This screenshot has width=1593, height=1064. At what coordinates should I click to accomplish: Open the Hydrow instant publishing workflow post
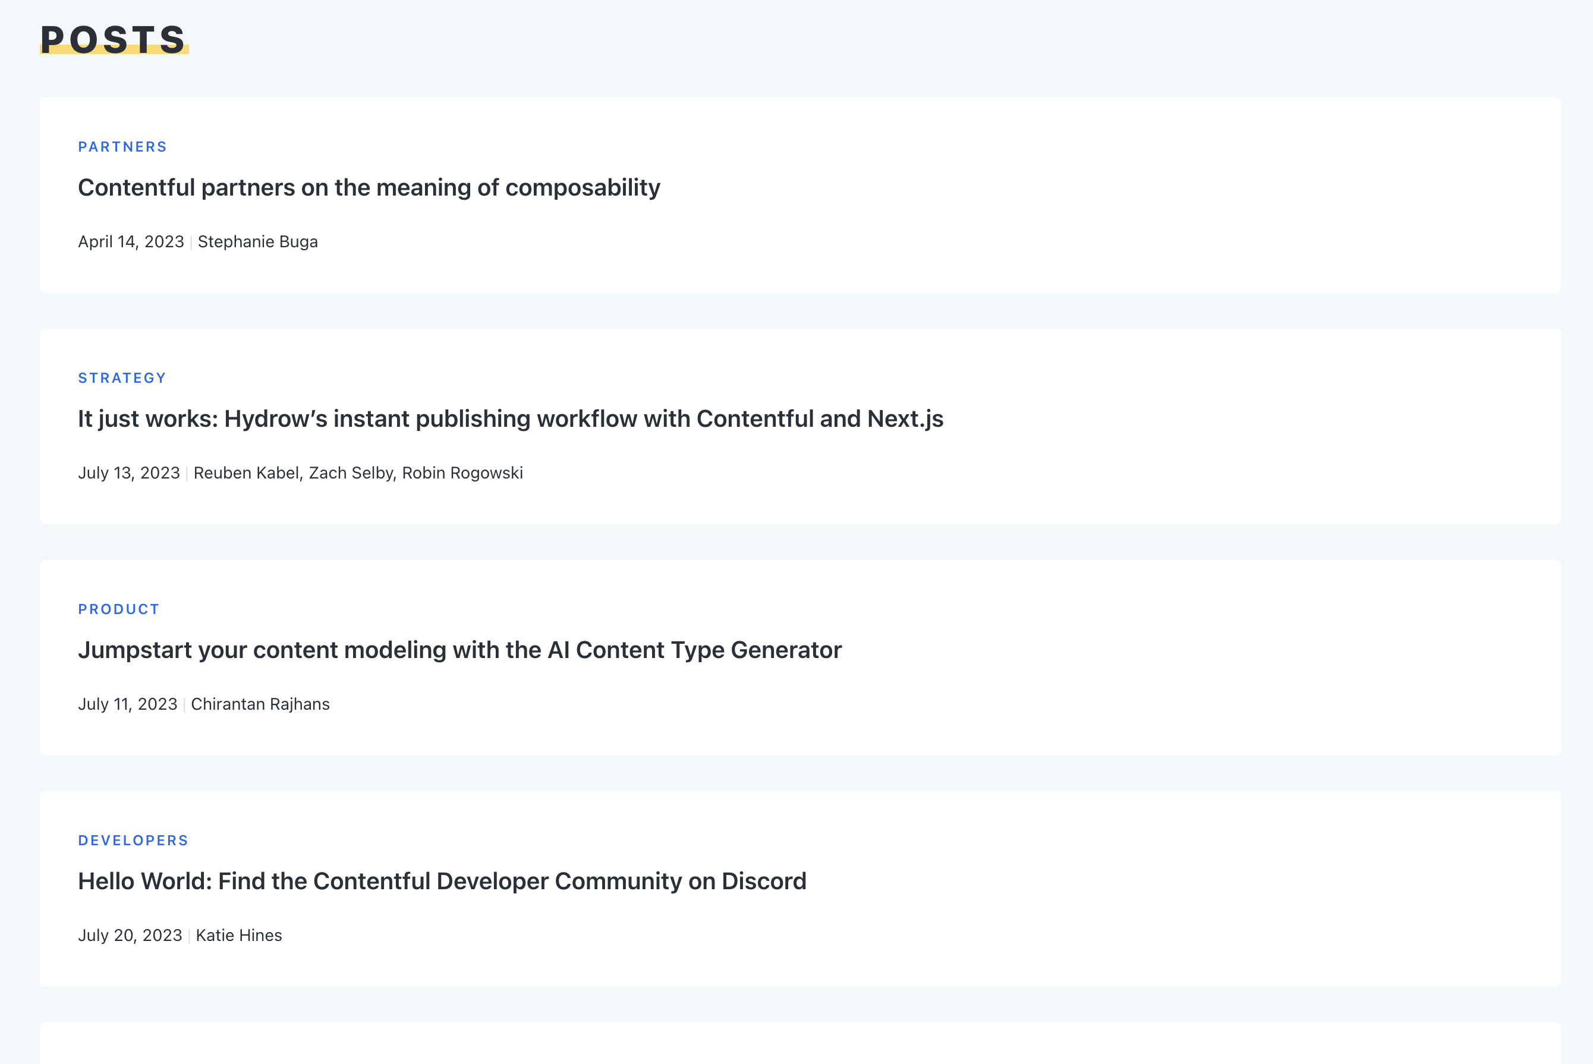(510, 419)
